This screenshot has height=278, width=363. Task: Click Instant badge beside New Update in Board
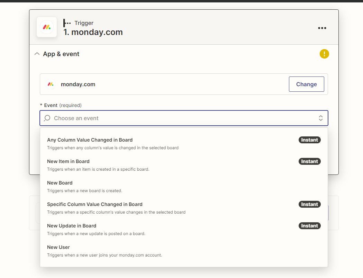click(x=309, y=226)
